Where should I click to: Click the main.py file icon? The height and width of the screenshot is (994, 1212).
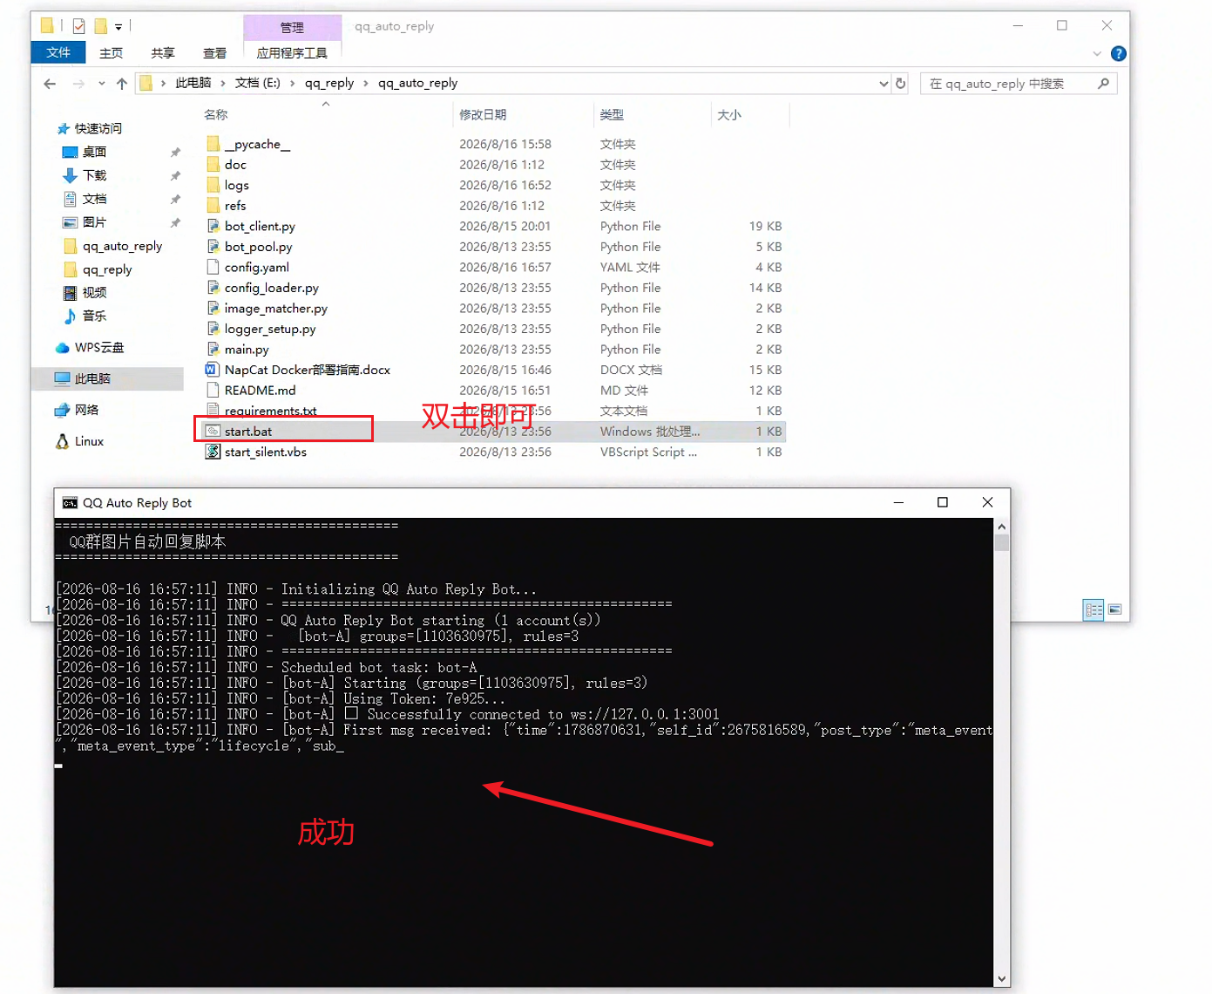coord(213,349)
